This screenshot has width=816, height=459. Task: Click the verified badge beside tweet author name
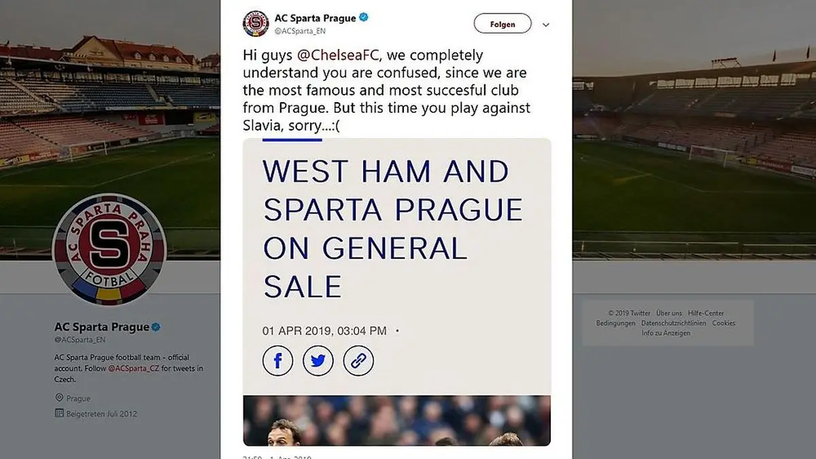click(x=364, y=18)
